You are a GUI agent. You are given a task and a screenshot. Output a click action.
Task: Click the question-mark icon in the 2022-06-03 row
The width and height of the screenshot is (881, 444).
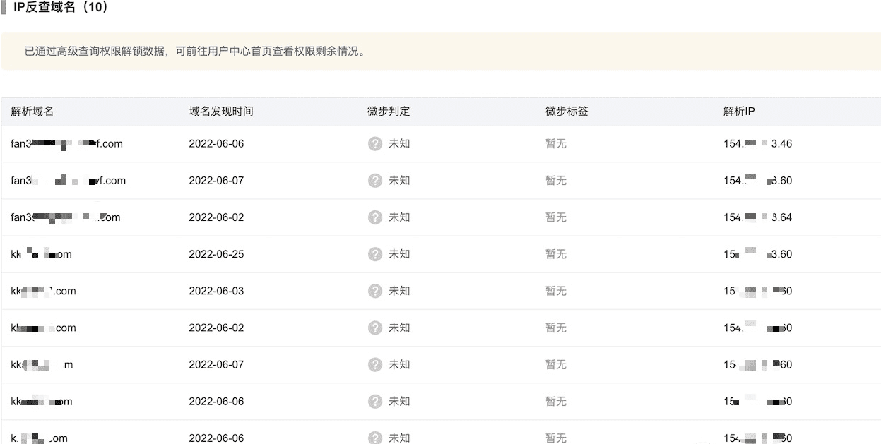375,291
